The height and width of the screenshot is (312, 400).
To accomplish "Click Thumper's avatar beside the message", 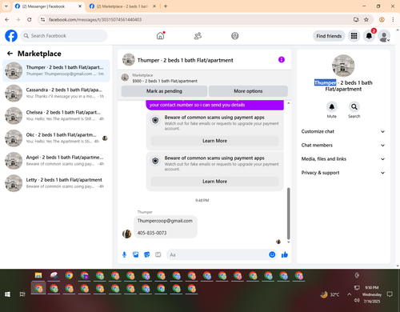I will click(126, 234).
